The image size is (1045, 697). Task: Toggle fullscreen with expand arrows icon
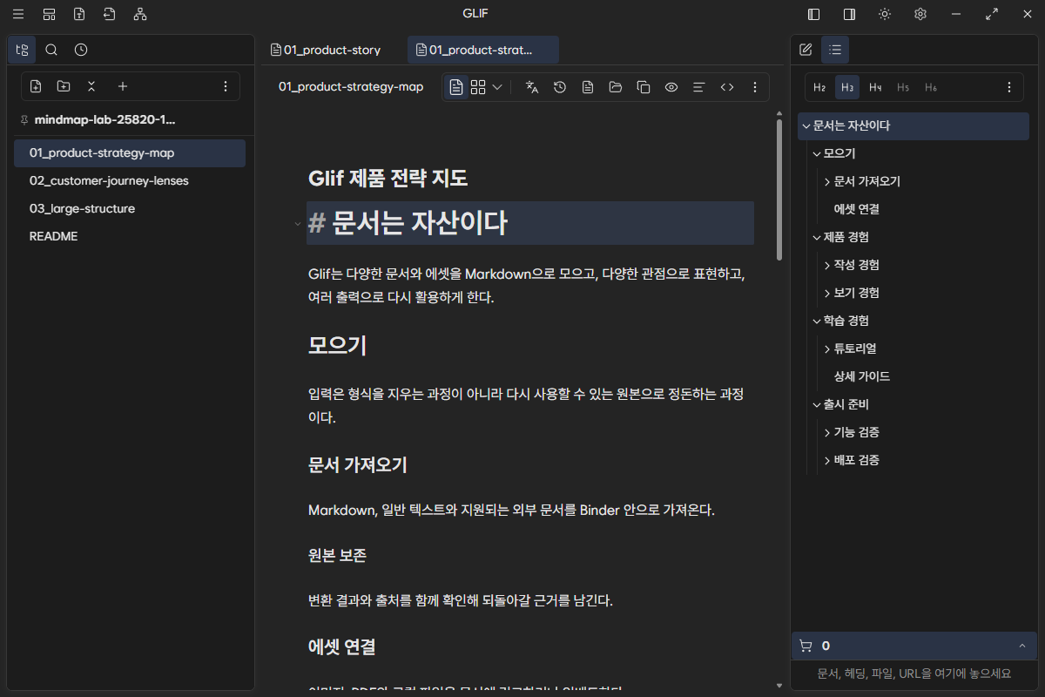(x=992, y=14)
